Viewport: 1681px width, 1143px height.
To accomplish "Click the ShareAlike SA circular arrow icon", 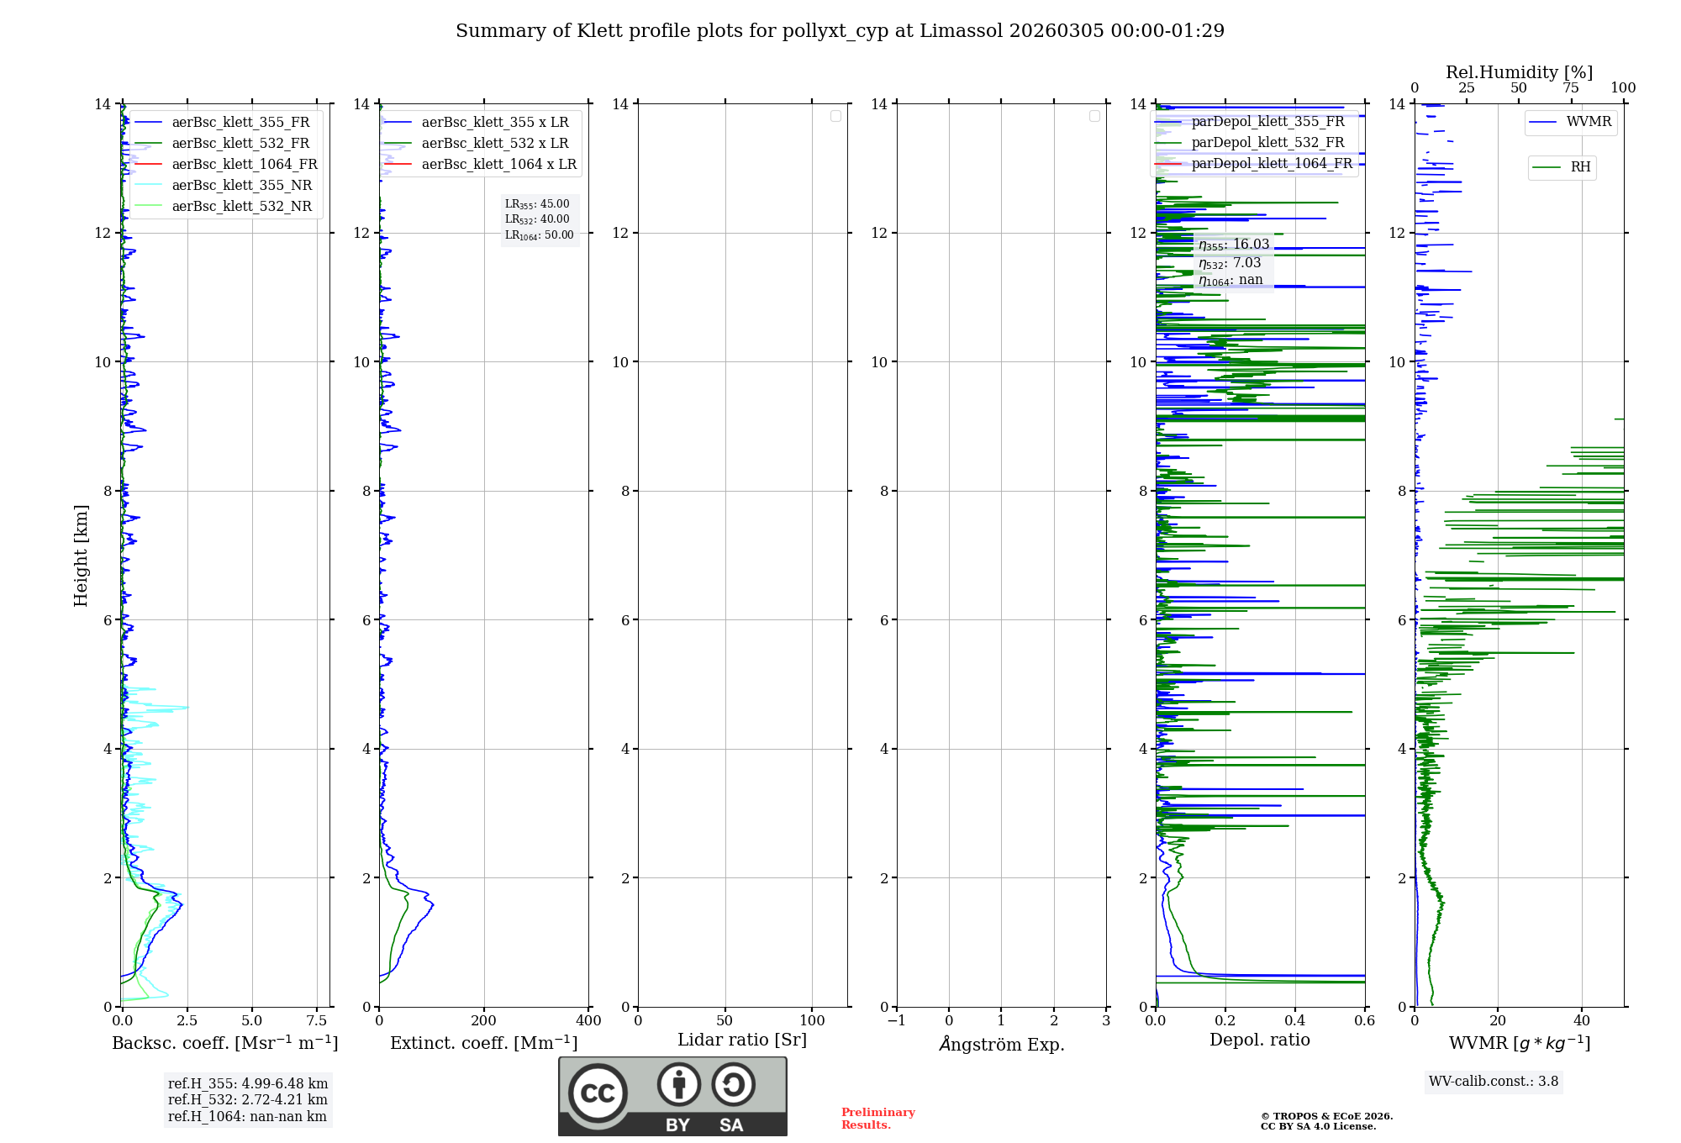I will 733,1084.
